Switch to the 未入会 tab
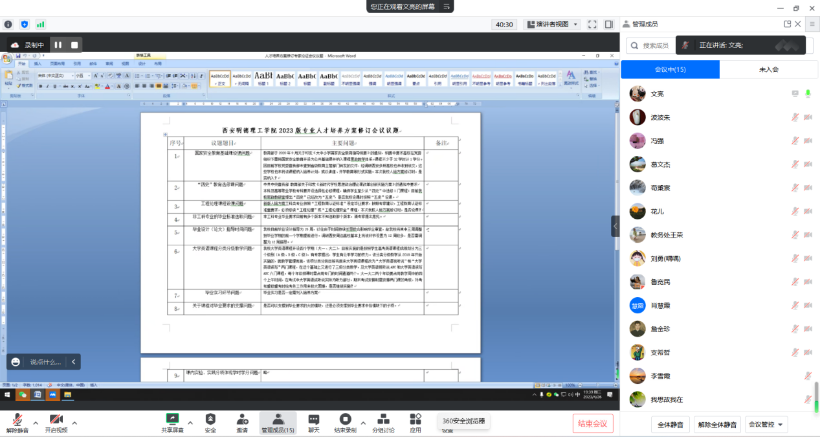This screenshot has height=437, width=820. click(768, 69)
